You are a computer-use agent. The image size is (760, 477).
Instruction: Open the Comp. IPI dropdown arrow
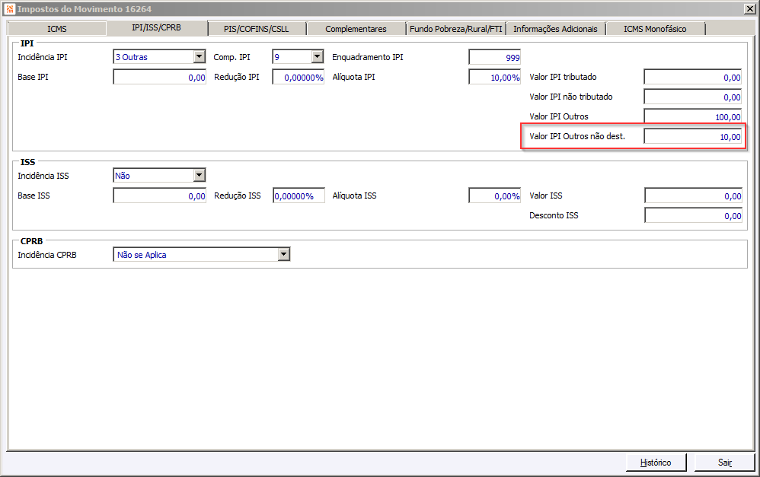317,56
